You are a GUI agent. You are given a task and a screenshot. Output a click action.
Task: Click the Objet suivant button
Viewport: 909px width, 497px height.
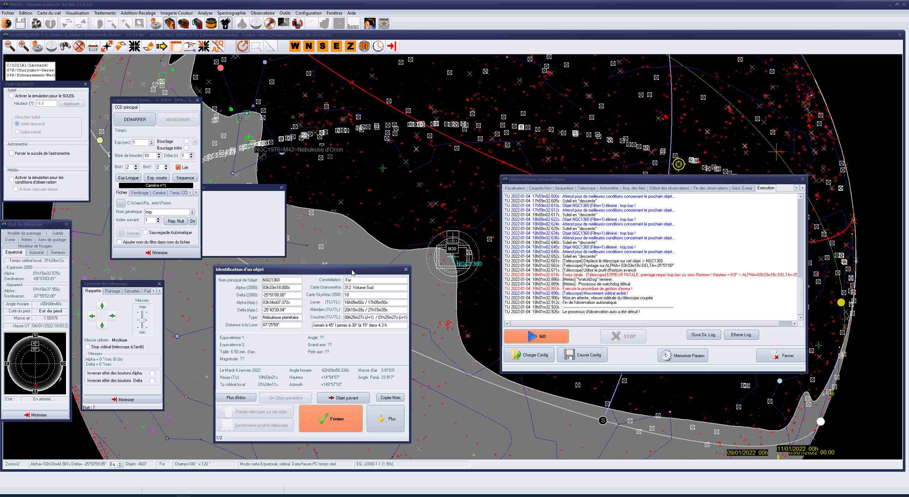coord(343,398)
